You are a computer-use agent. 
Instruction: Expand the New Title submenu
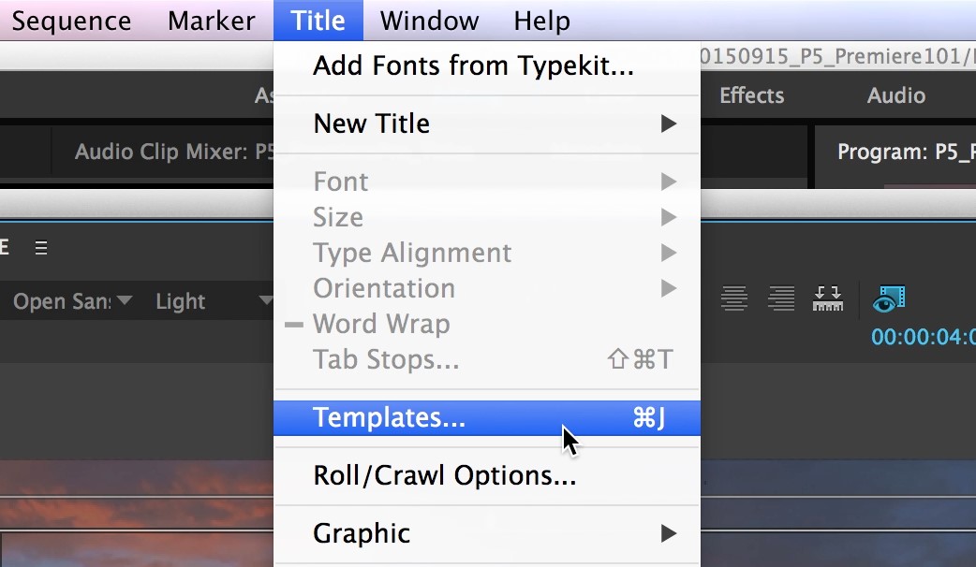371,123
